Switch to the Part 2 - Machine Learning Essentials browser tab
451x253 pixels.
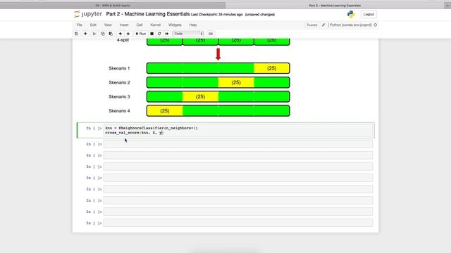pyautogui.click(x=335, y=6)
